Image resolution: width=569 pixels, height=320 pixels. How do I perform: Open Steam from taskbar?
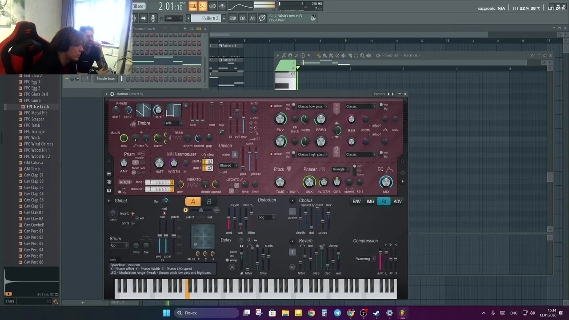coord(377,313)
